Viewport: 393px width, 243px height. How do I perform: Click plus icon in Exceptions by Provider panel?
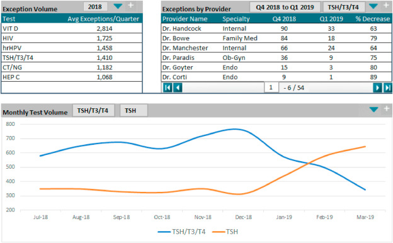click(386, 6)
